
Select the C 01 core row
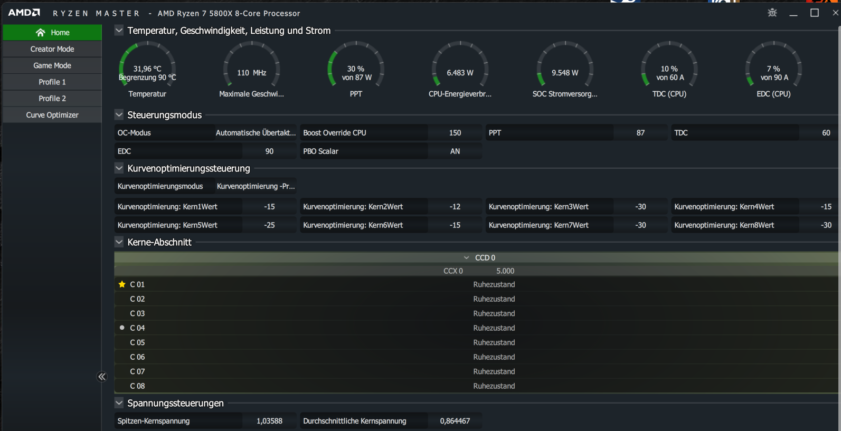tap(476, 284)
